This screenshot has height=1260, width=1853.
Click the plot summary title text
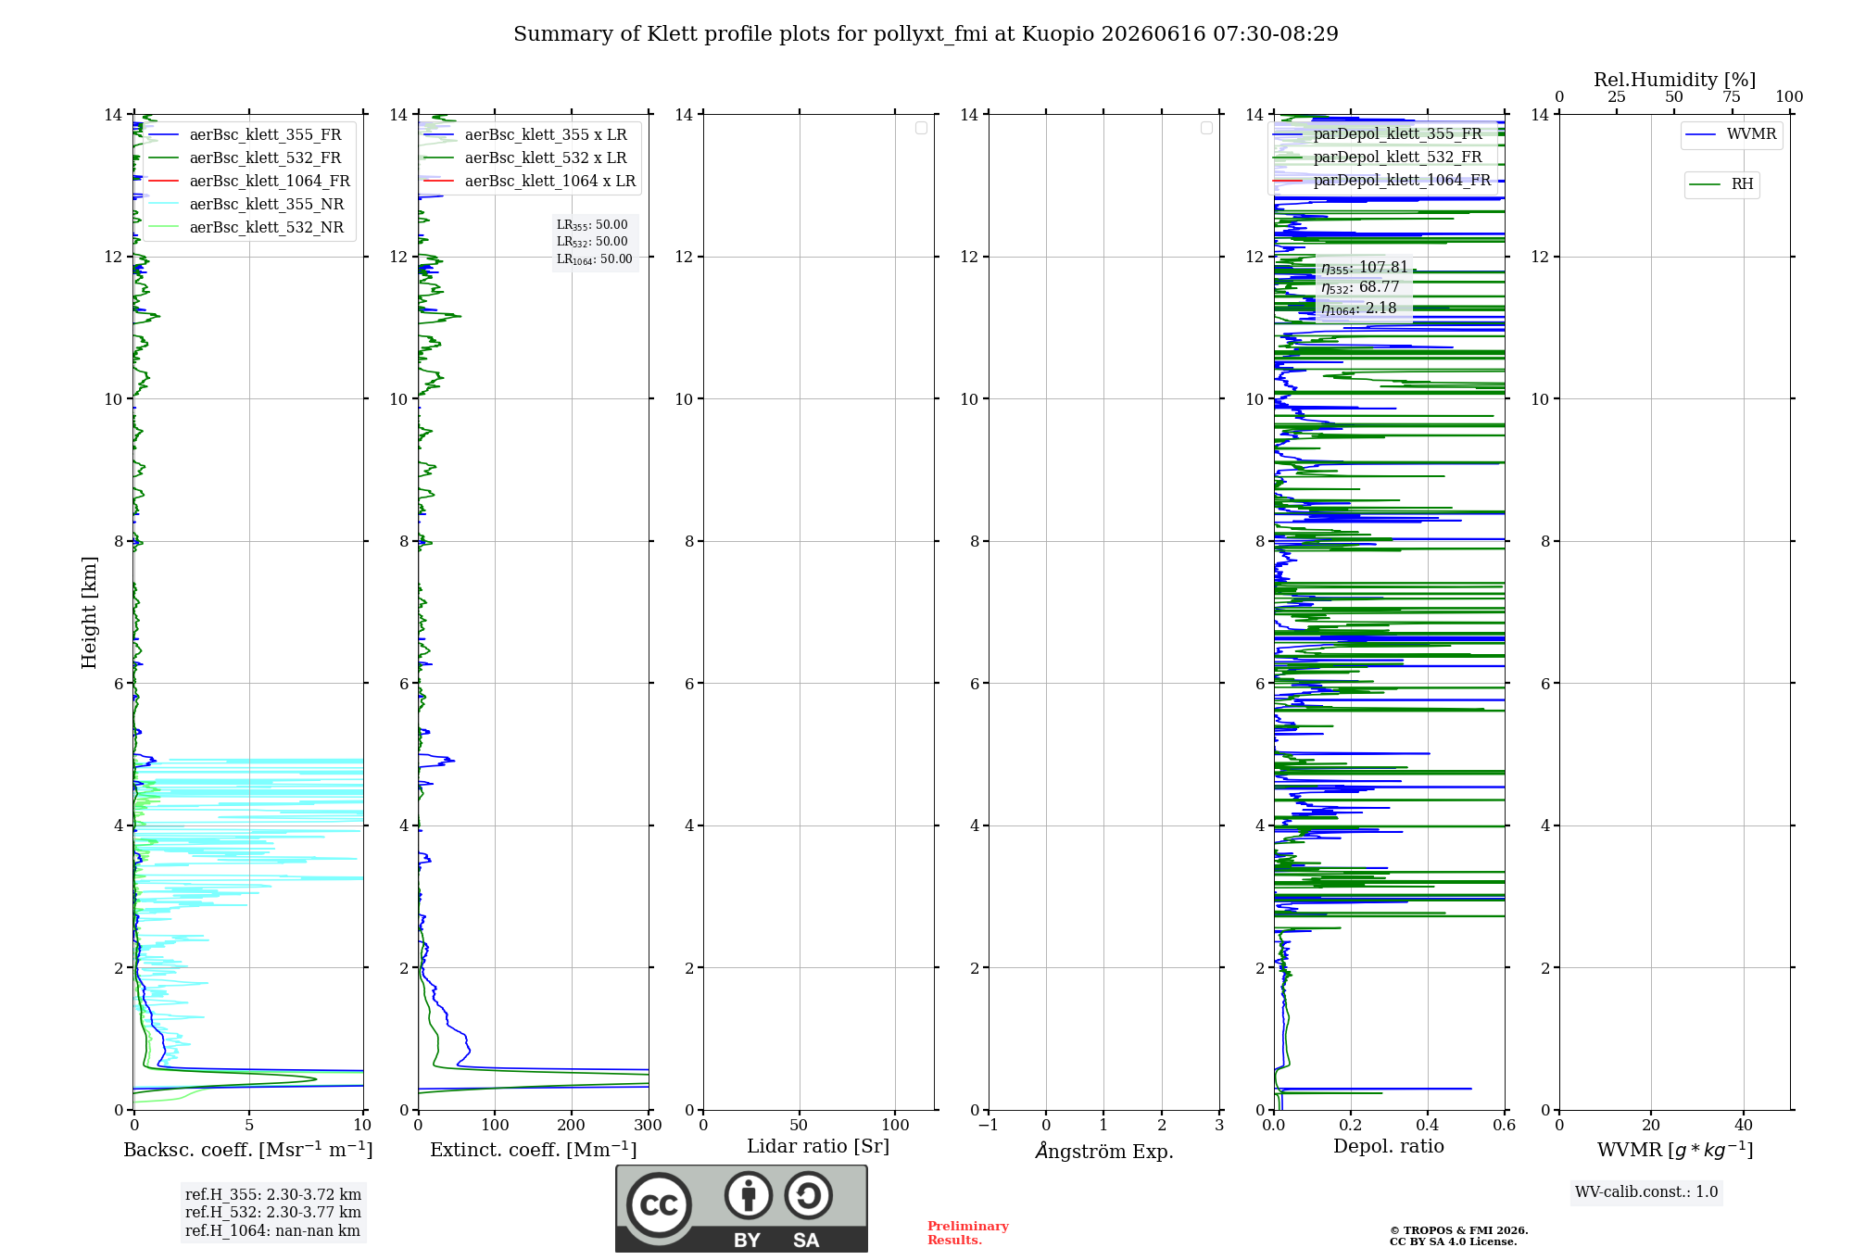pos(926,34)
